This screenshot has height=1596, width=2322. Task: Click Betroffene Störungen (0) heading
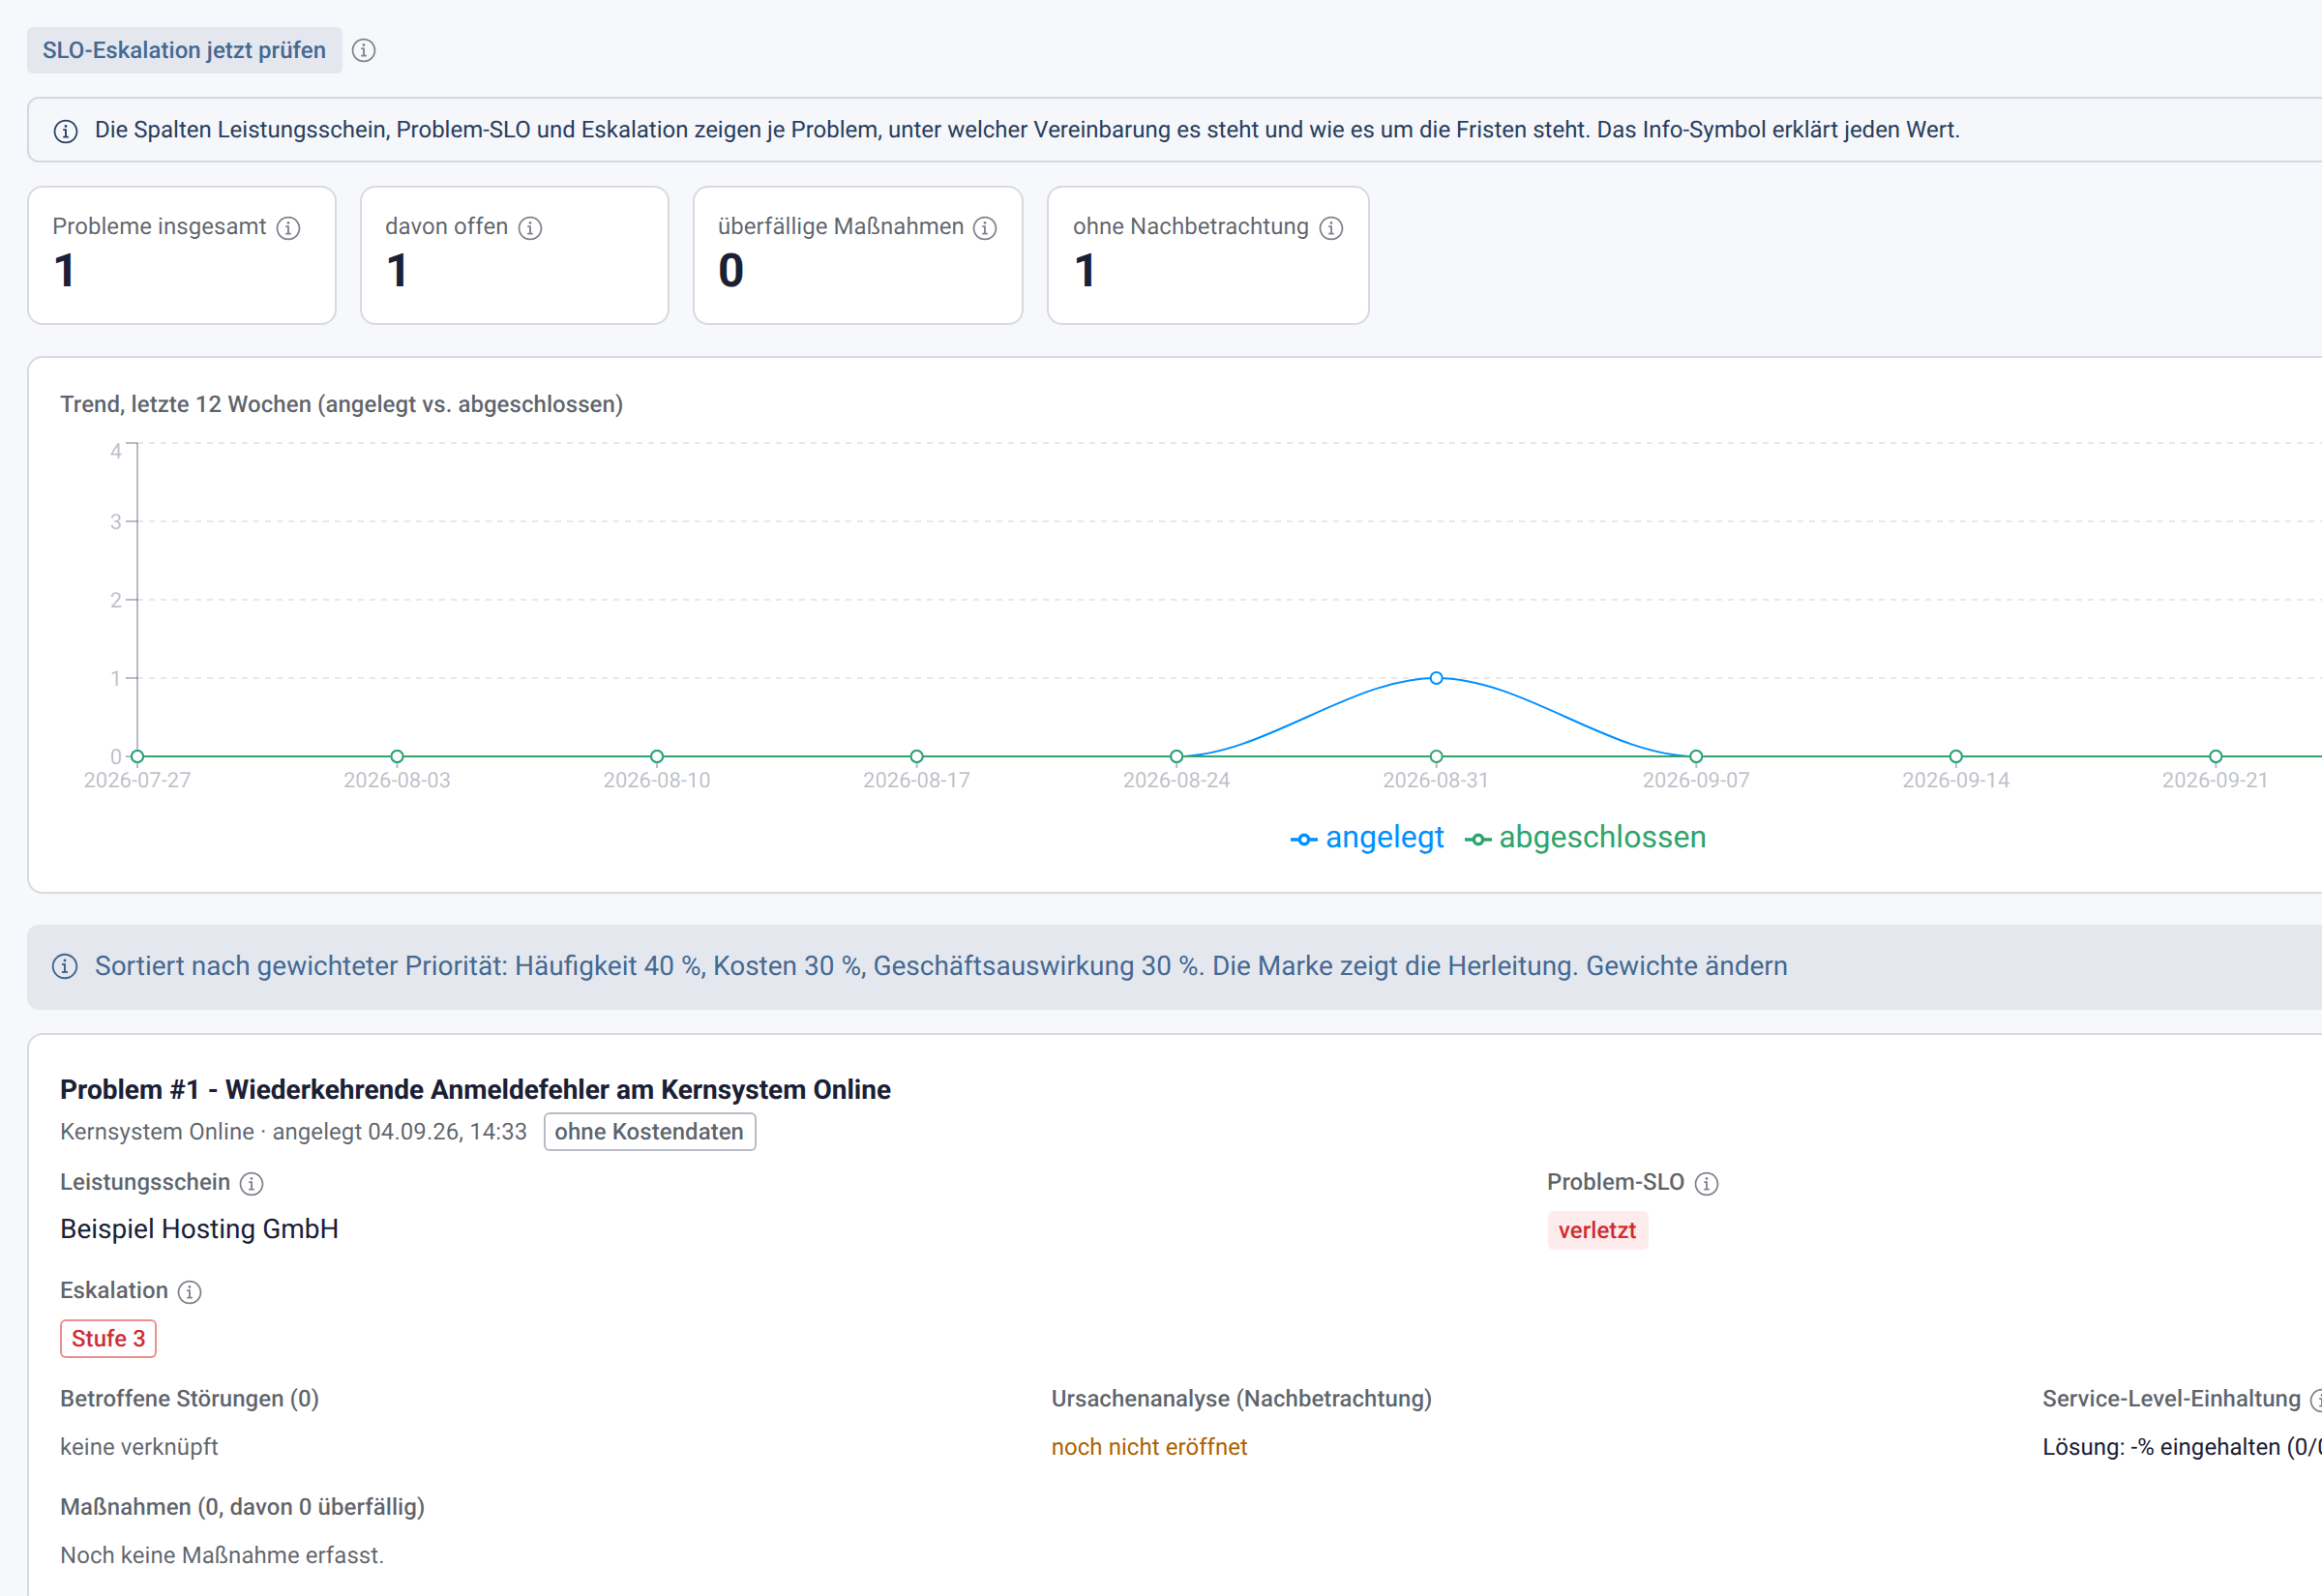(x=189, y=1399)
